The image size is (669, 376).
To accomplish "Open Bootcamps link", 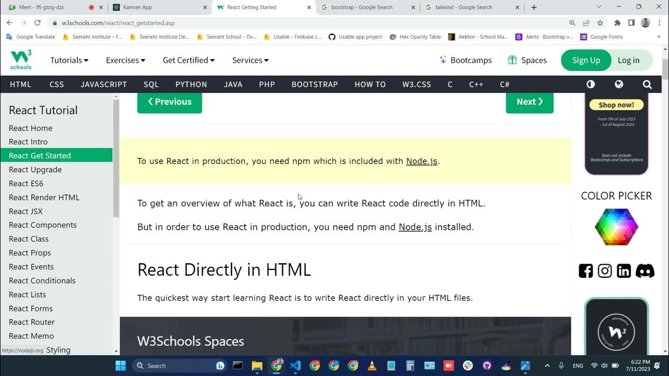I will 466,60.
